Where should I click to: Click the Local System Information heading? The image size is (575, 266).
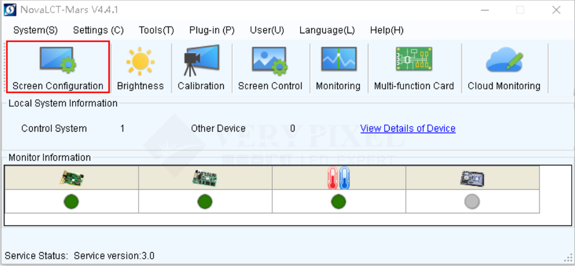[x=63, y=103]
